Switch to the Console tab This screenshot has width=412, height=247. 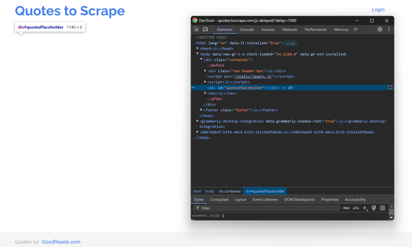[x=247, y=29]
